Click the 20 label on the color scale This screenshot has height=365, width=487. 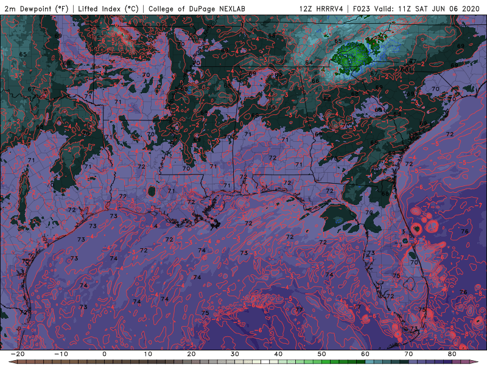pos(191,354)
